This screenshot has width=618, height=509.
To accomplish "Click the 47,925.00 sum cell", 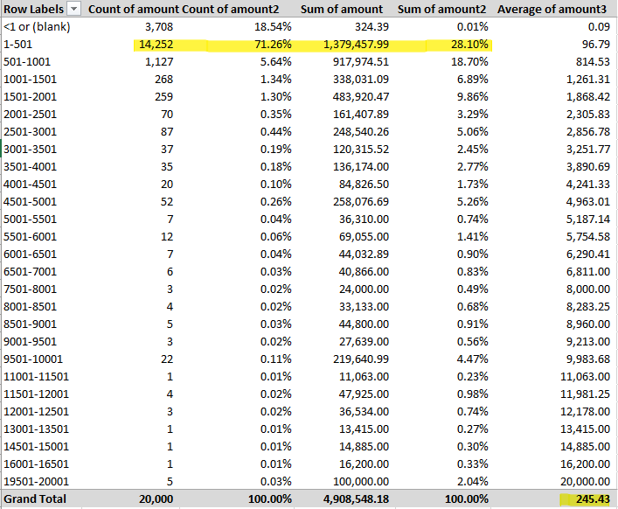I will [x=364, y=394].
